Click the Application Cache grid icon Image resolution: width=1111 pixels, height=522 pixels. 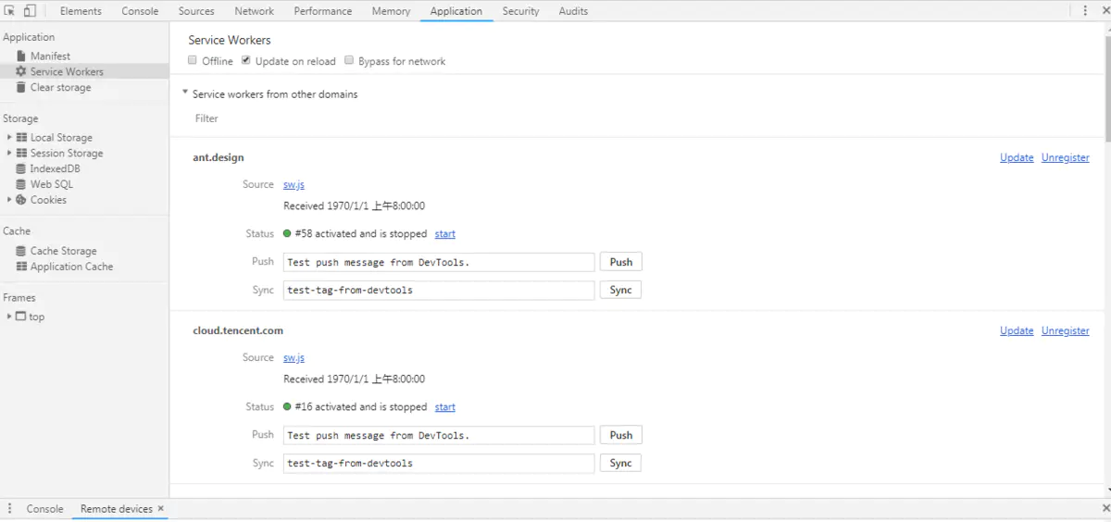pos(22,267)
